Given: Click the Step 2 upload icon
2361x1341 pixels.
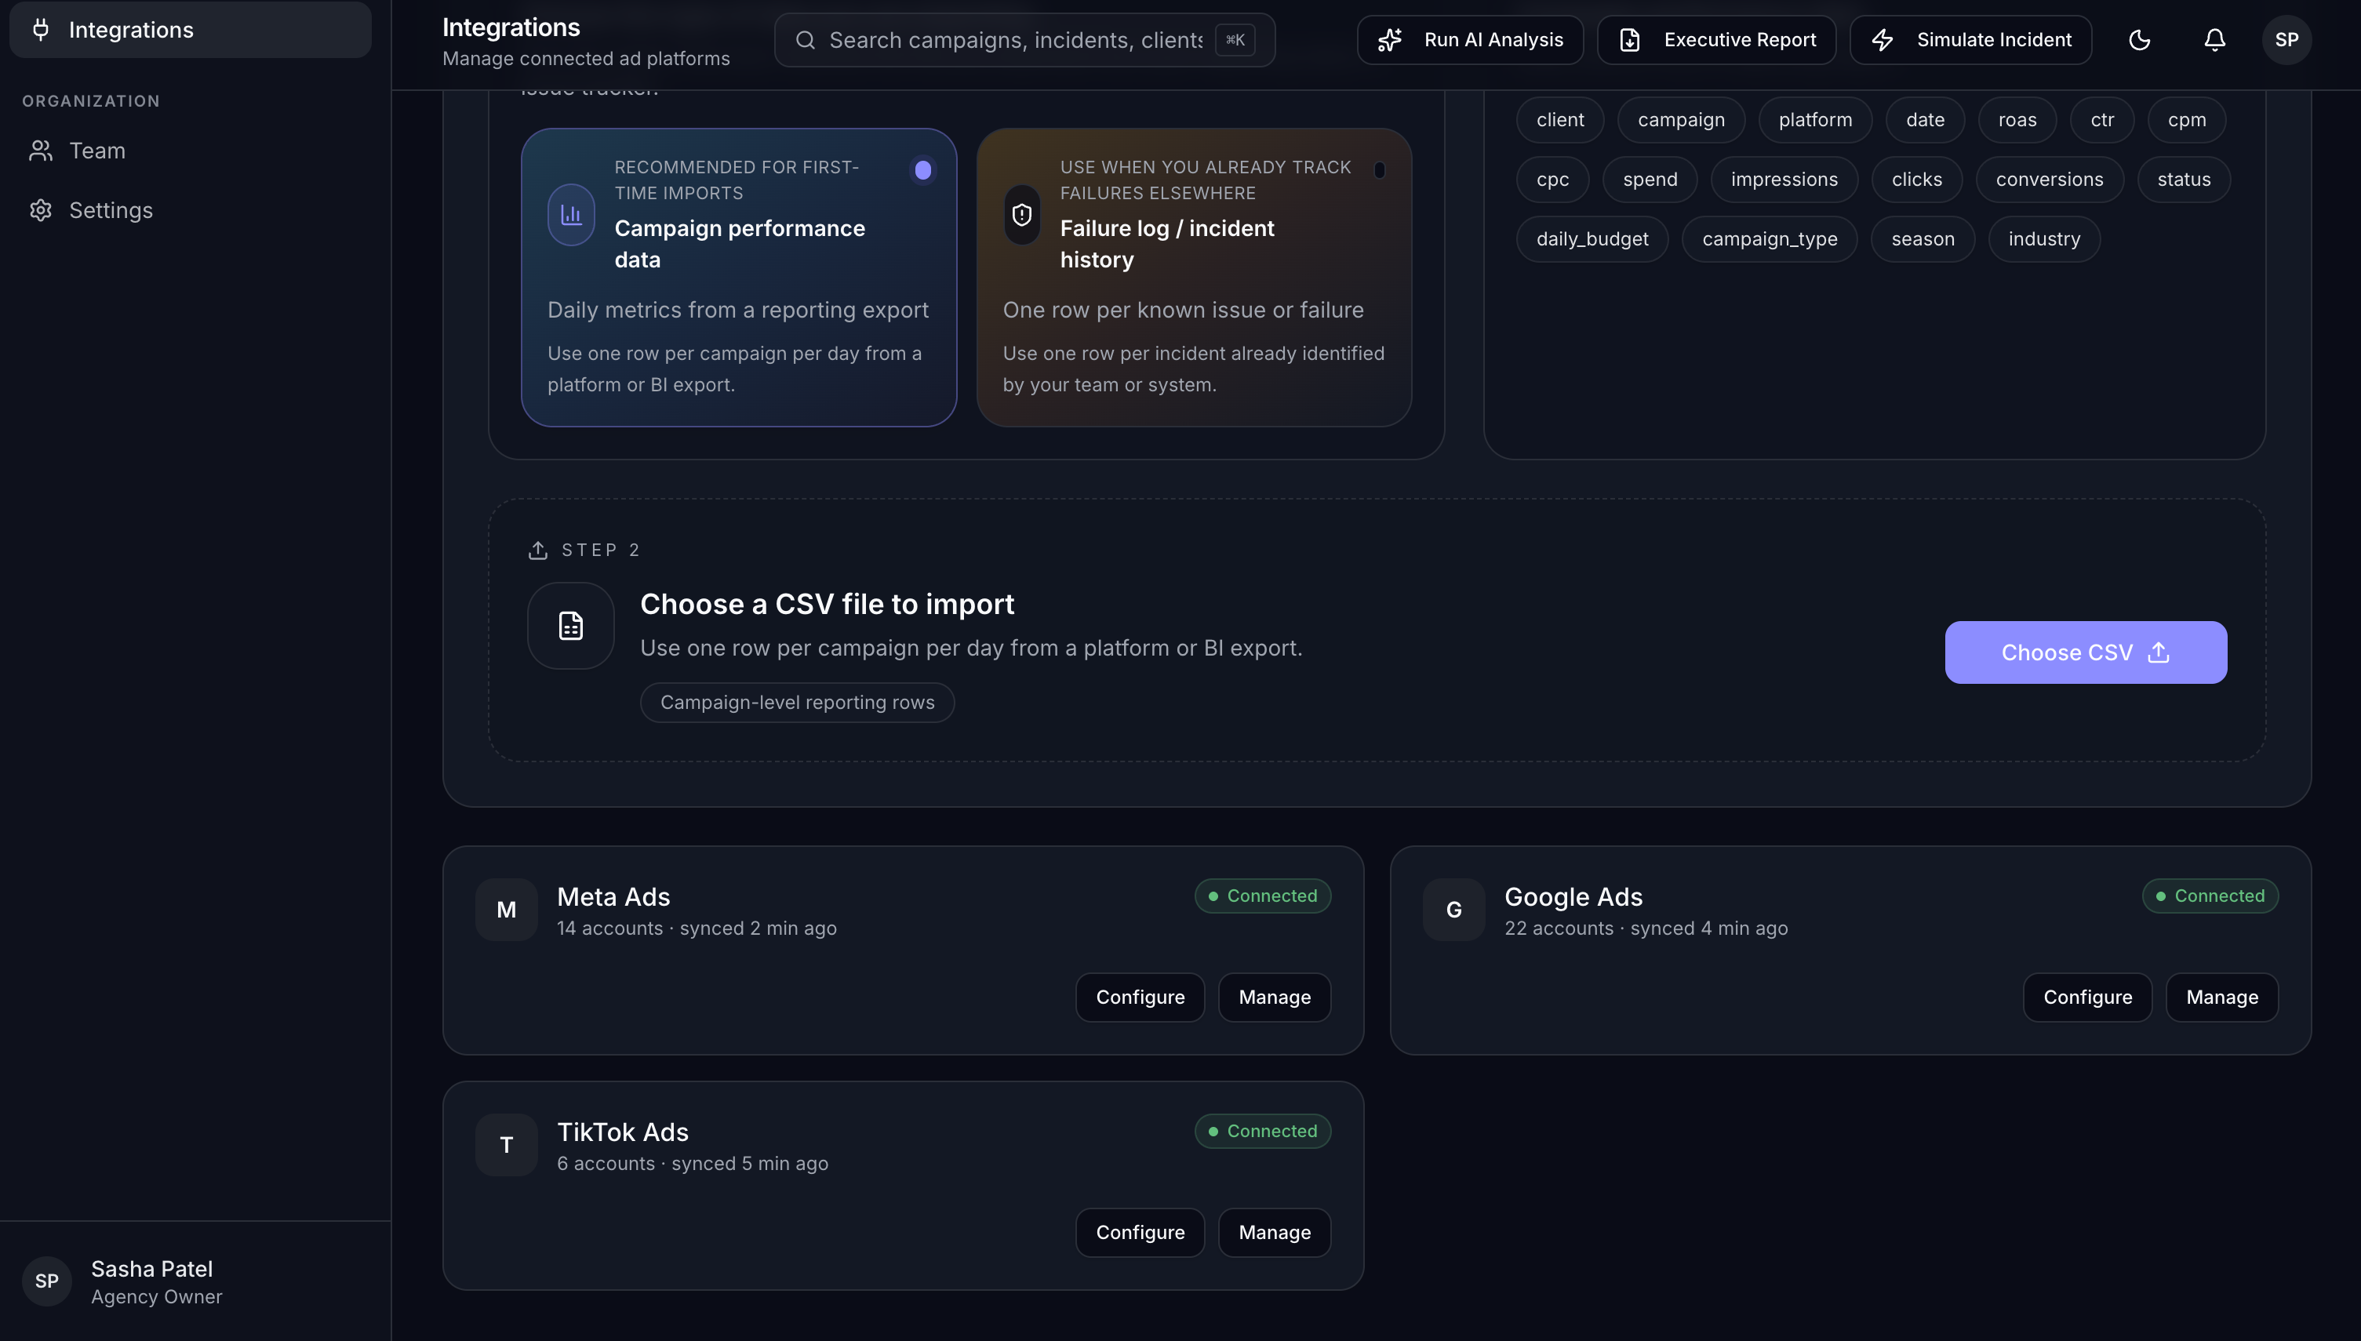Looking at the screenshot, I should coord(538,550).
